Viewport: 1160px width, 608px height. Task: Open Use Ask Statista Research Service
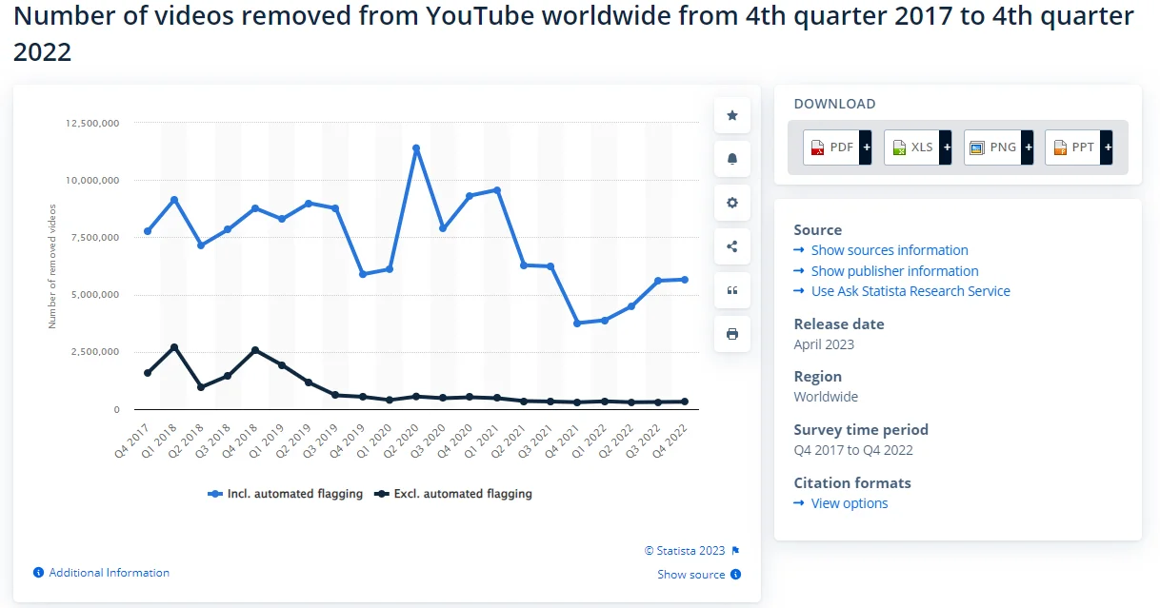(910, 291)
